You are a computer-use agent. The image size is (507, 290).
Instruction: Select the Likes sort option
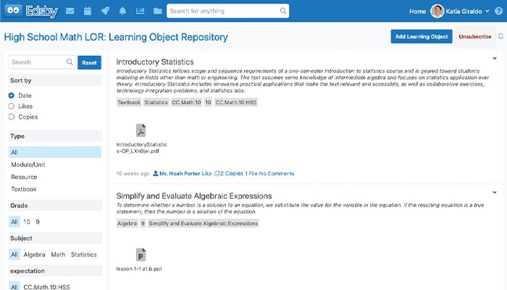[12, 106]
